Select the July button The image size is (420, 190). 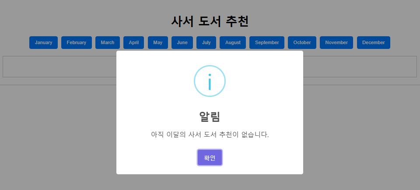[206, 42]
